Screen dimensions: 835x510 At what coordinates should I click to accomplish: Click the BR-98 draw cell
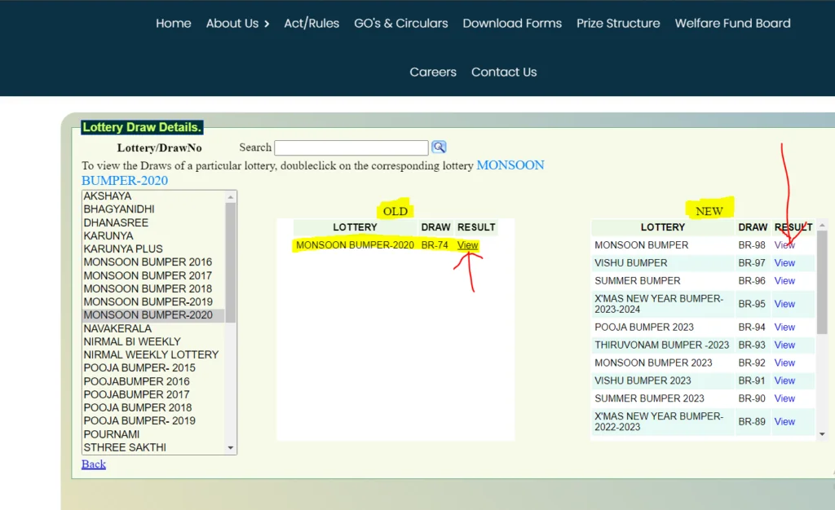[751, 245]
